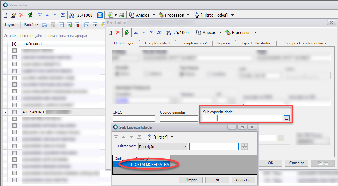This screenshot has width=338, height=186.
Task: Go to next record in main Prestador toolbar
Action: click(x=55, y=15)
